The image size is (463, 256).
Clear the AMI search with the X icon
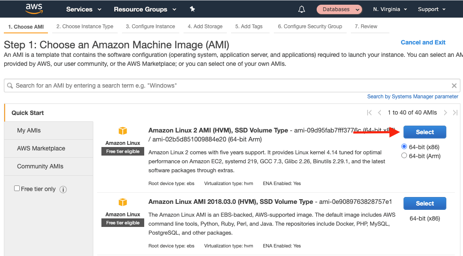[x=454, y=85]
